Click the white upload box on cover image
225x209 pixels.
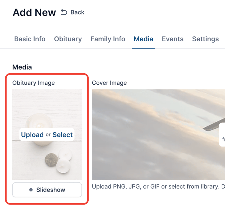(x=222, y=134)
